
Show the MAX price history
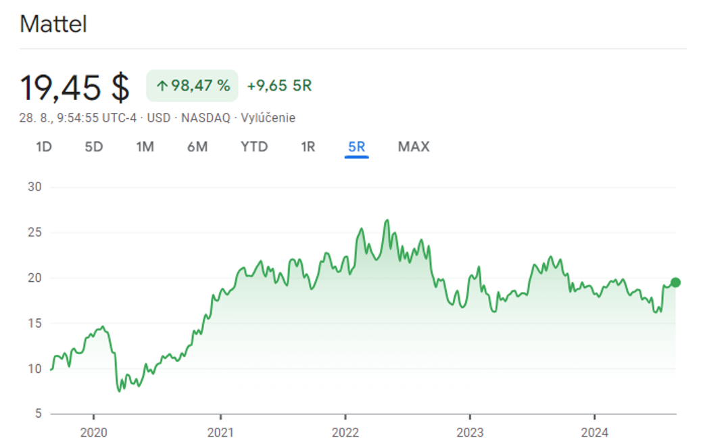414,147
